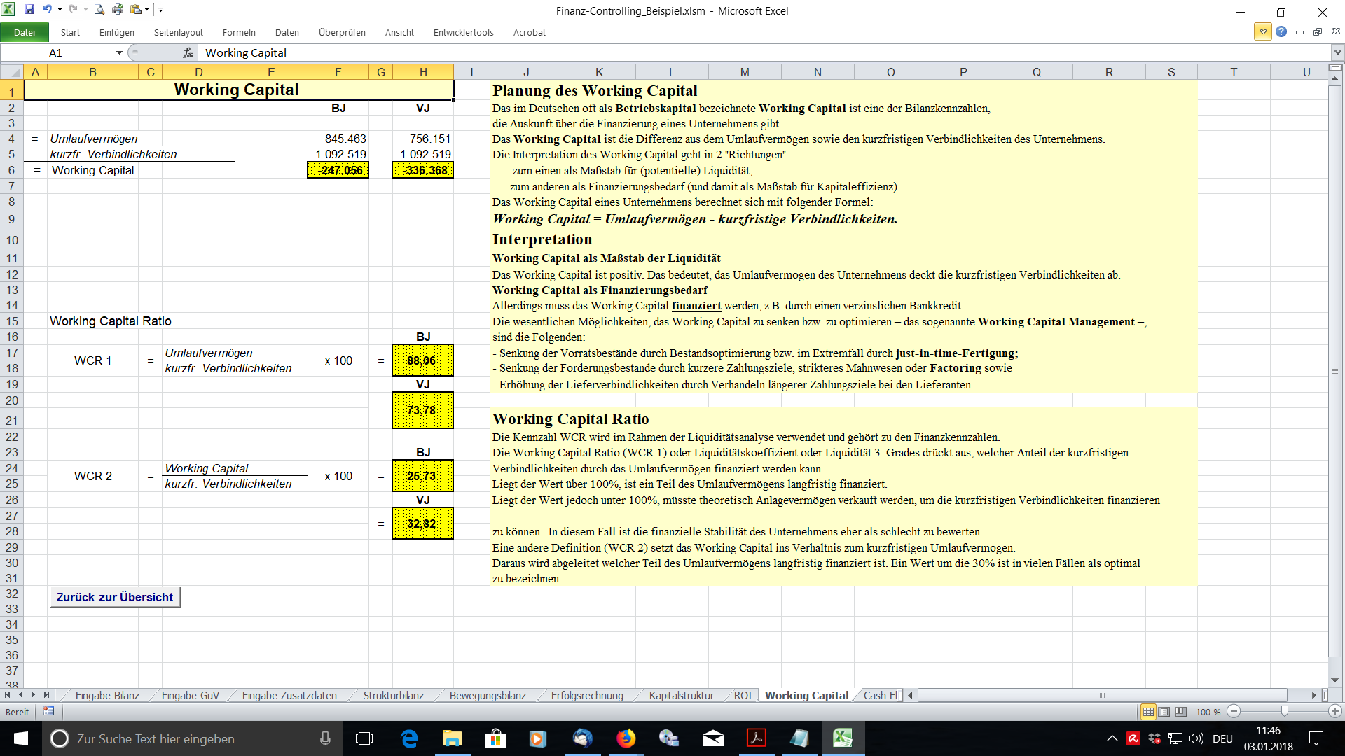Select the cell with value 845.463
Viewport: 1345px width, 756px height.
[338, 139]
